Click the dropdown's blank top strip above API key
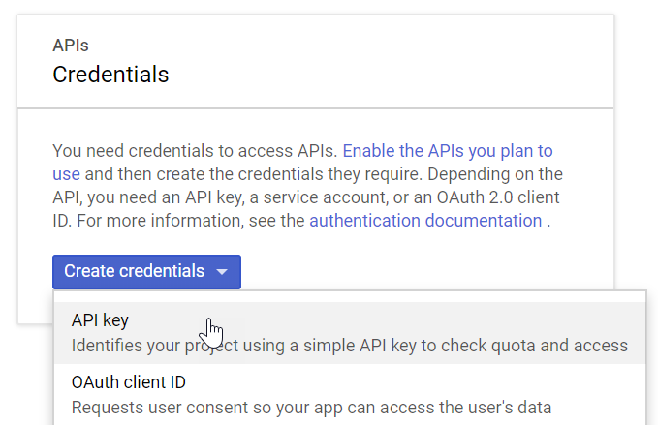This screenshot has width=658, height=425. 350,296
